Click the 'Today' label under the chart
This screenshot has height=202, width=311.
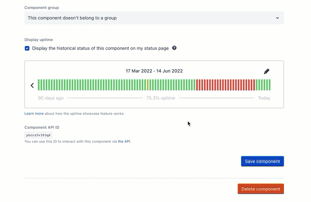[x=264, y=98]
